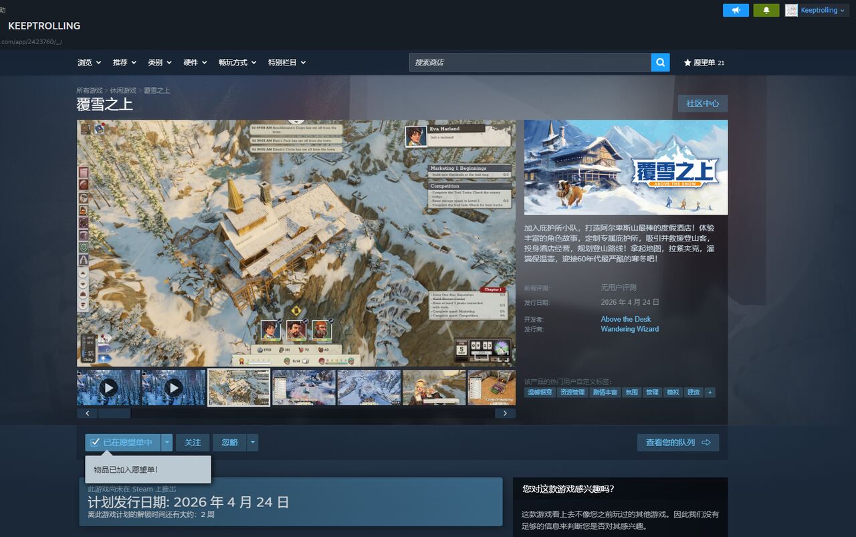856x537 pixels.
Task: Click the 关注 follow button
Action: pyautogui.click(x=193, y=443)
